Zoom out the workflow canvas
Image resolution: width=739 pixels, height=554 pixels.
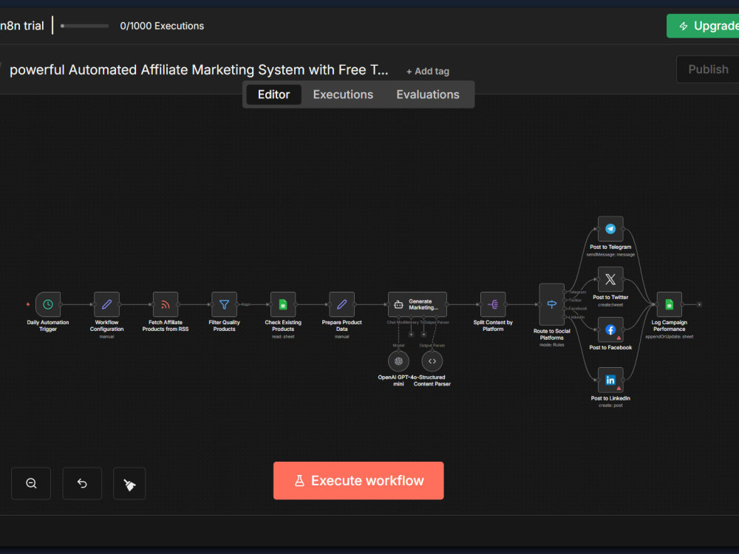[x=31, y=483]
